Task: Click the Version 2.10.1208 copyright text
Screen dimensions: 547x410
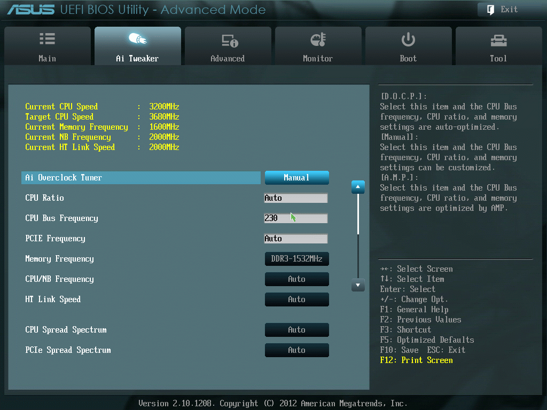Action: (273, 404)
